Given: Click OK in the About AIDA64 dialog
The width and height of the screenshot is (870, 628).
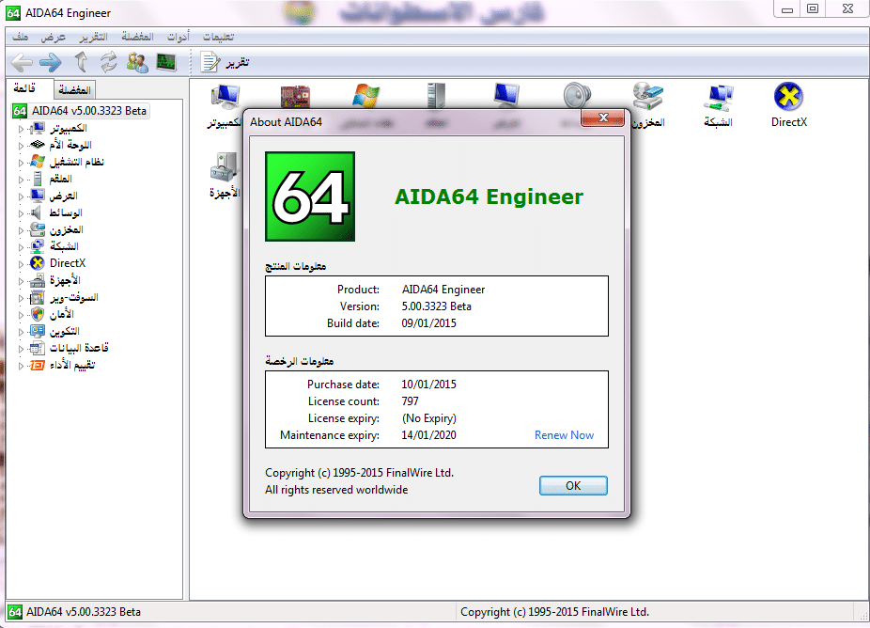Looking at the screenshot, I should pyautogui.click(x=573, y=486).
